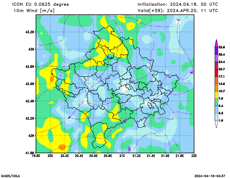Click the 42.8N latitude label
The width and height of the screenshot is (230, 178).
pos(30,67)
